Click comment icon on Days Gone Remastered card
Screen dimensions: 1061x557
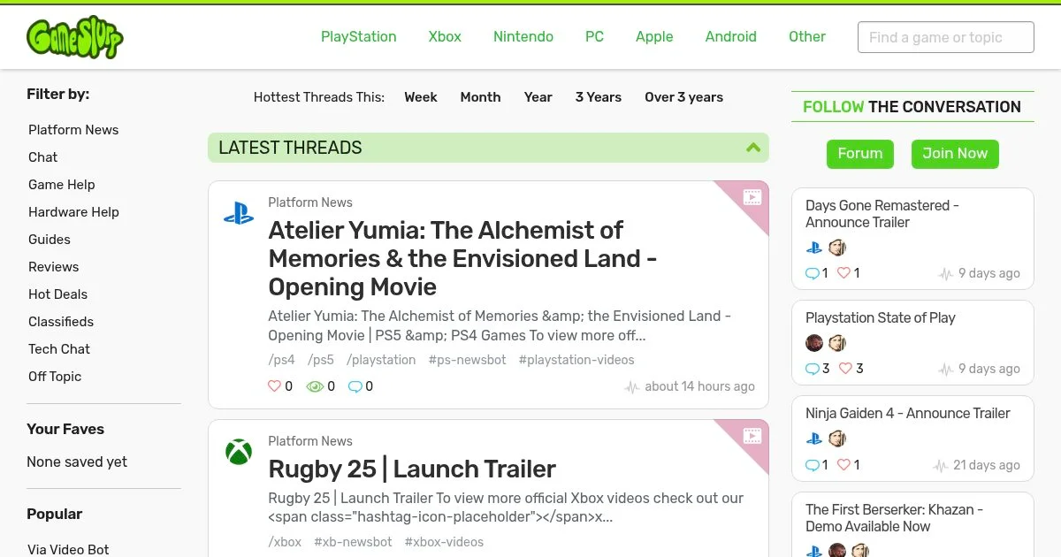[x=813, y=273]
